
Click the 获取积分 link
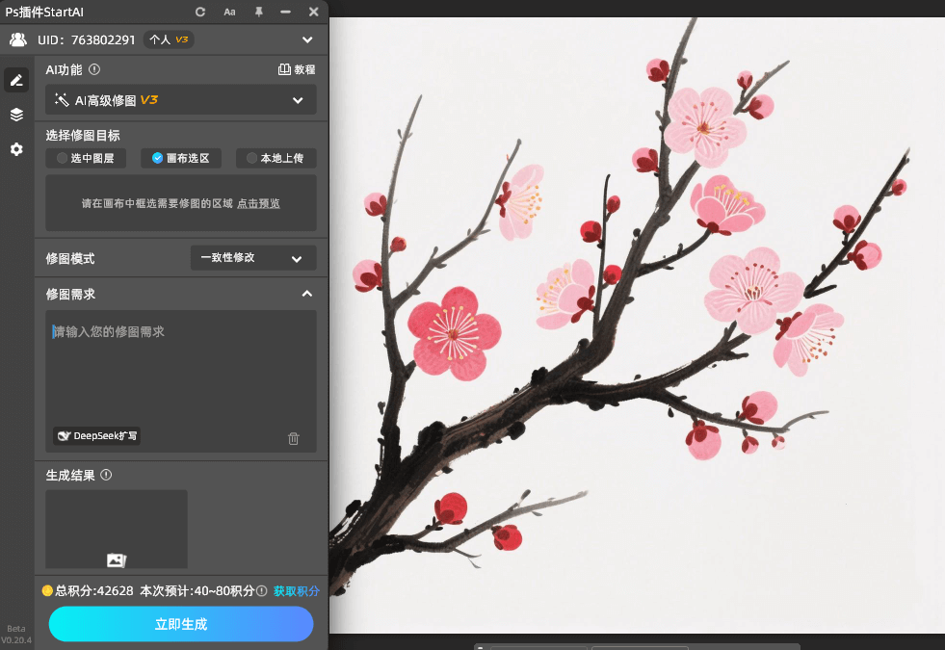296,590
